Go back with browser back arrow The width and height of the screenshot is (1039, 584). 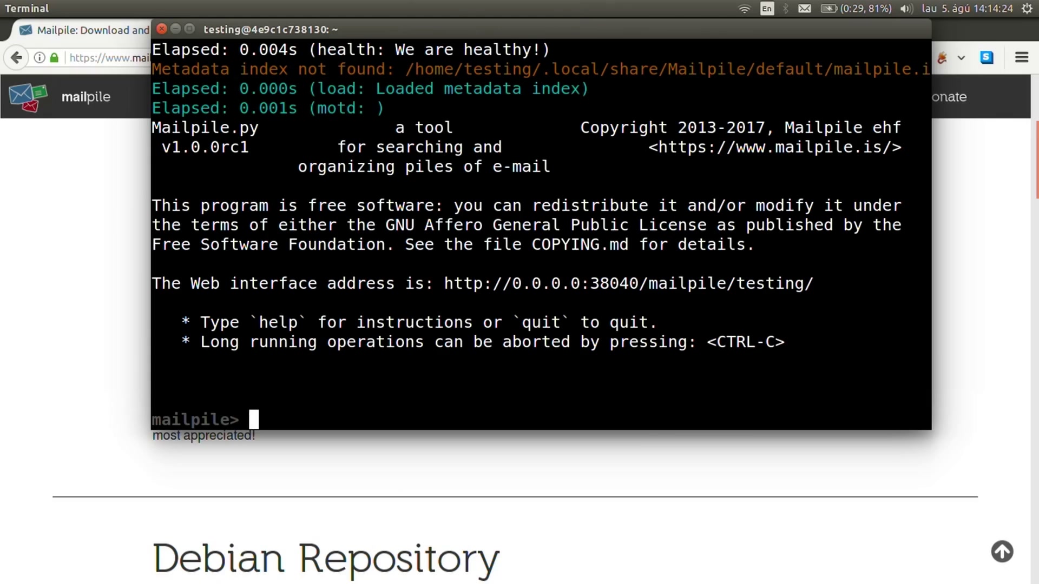(17, 57)
